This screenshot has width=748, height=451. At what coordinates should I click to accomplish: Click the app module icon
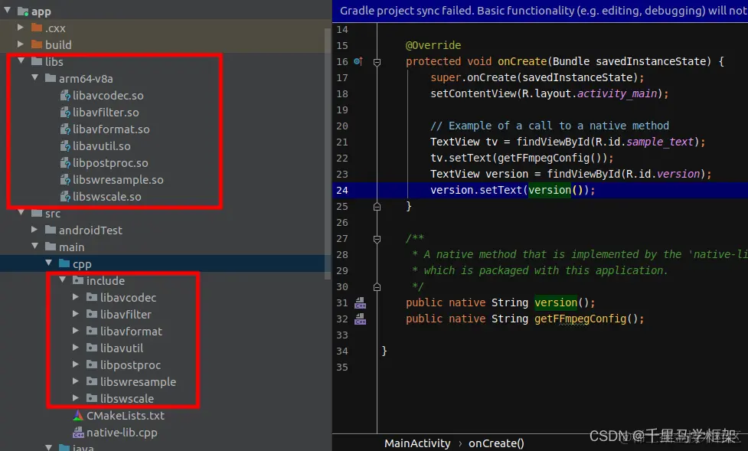tap(23, 11)
